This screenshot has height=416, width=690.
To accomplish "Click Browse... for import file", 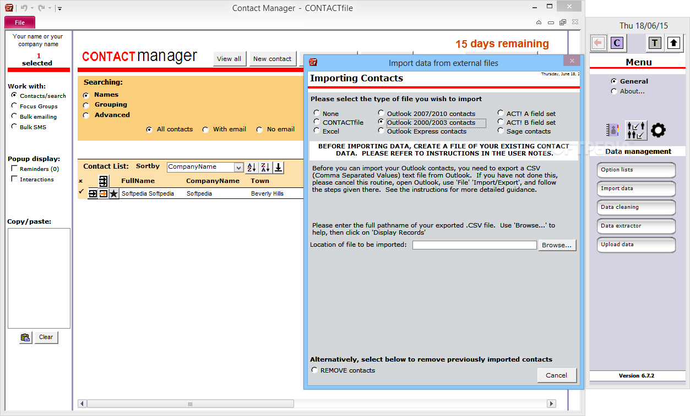I will tap(557, 245).
